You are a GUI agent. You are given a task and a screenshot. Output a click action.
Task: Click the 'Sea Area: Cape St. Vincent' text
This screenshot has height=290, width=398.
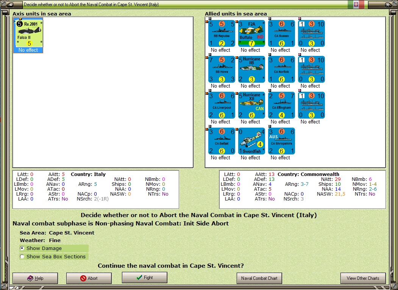pyautogui.click(x=57, y=233)
